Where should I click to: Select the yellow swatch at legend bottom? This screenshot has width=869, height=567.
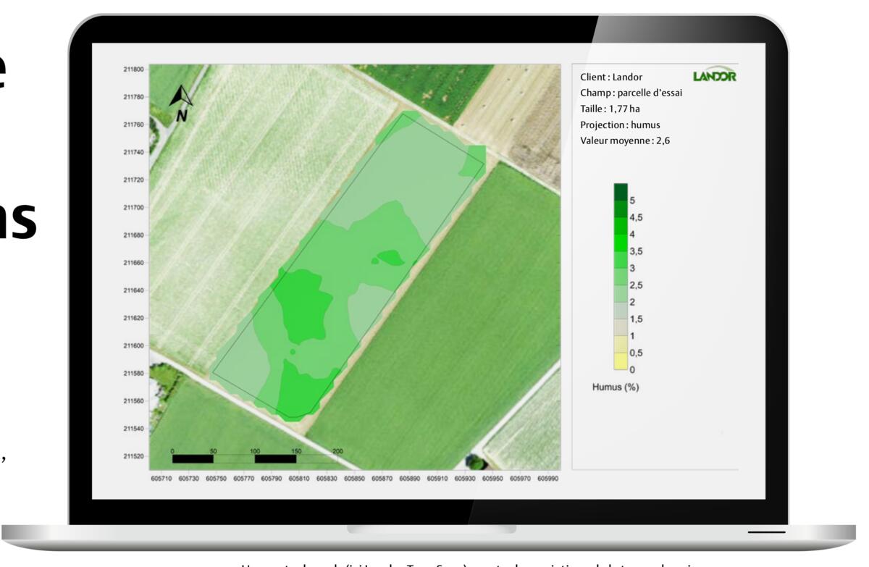click(x=621, y=361)
